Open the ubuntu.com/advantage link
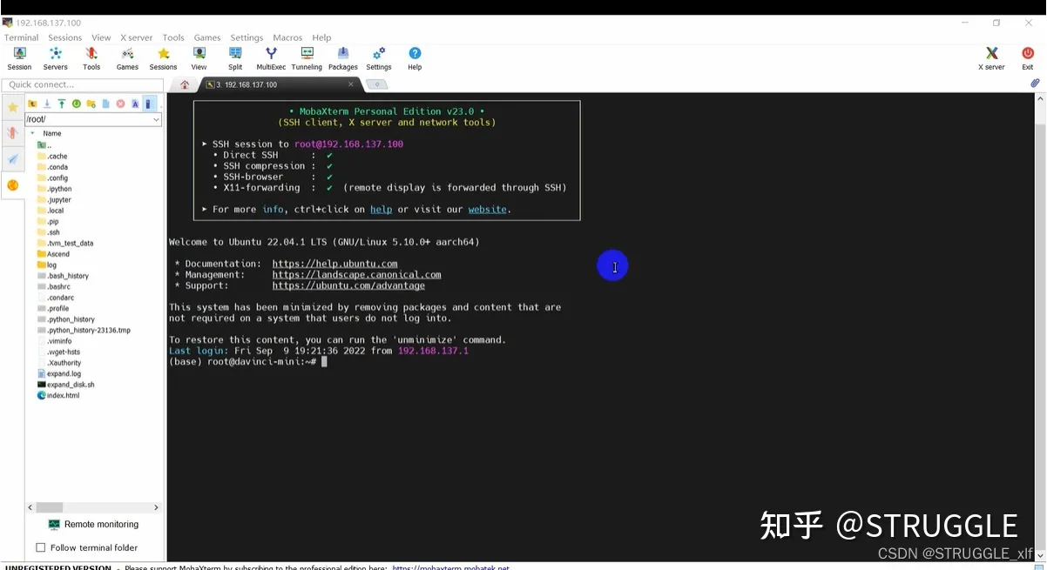Viewport: 1047px width, 570px height. pyautogui.click(x=348, y=285)
